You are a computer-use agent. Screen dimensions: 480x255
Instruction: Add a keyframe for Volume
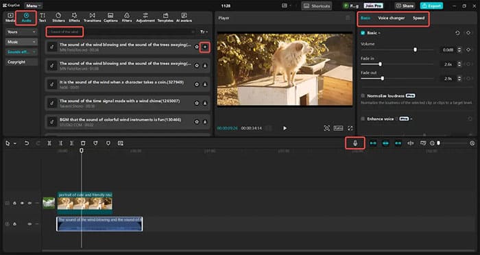click(468, 49)
